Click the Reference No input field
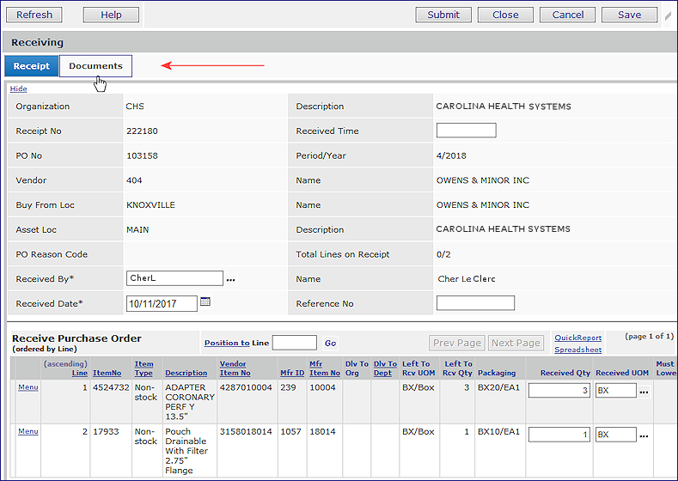 tap(475, 303)
